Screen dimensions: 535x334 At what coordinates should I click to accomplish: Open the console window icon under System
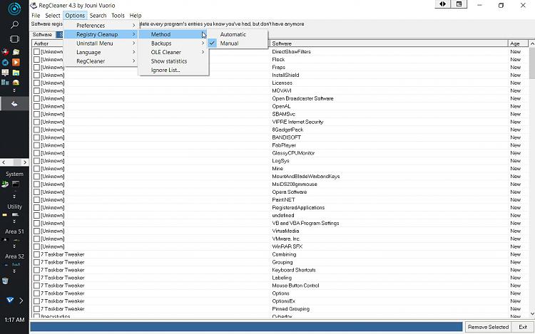[x=16, y=184]
